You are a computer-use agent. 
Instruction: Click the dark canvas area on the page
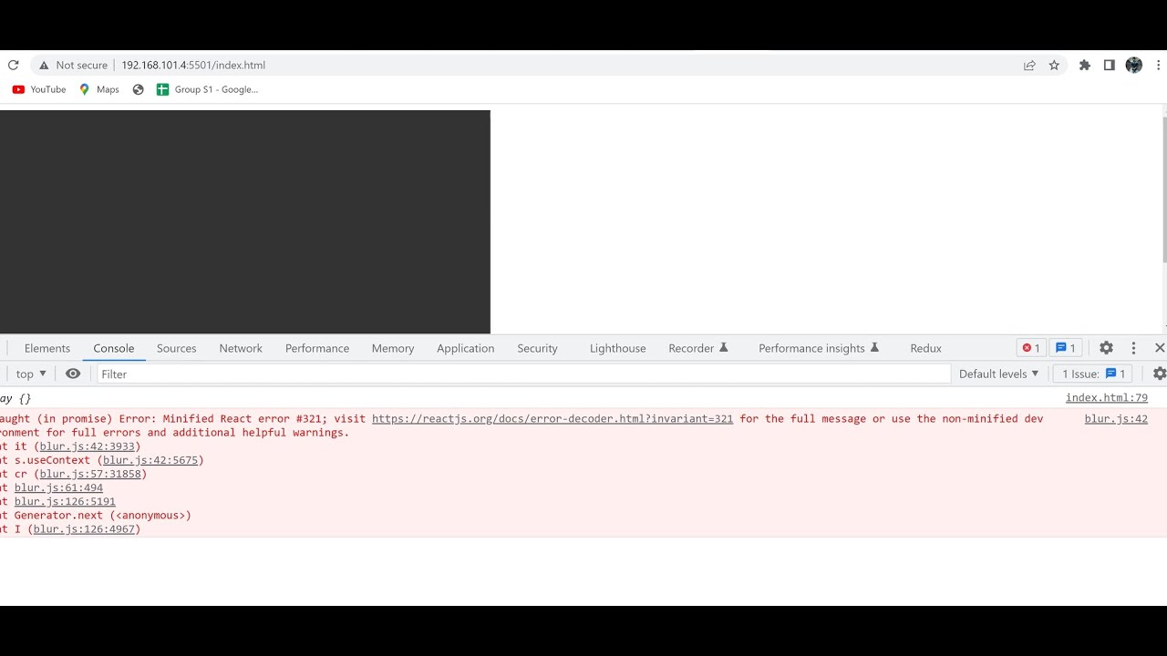[244, 221]
